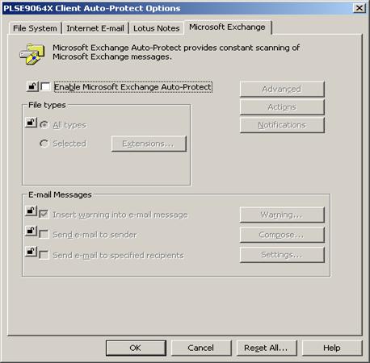
Task: Switch to the File System tab
Action: click(x=35, y=28)
